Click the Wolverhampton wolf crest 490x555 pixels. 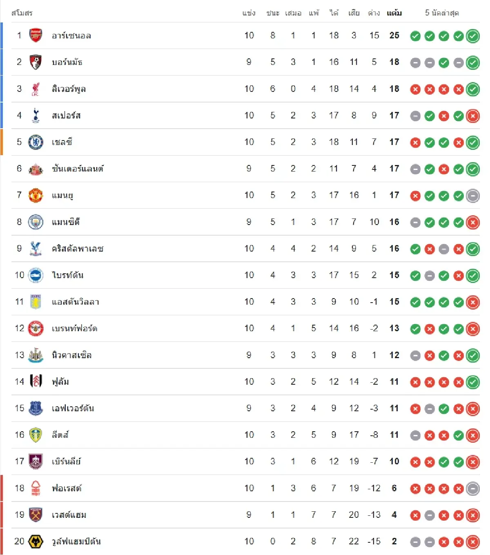click(x=36, y=542)
